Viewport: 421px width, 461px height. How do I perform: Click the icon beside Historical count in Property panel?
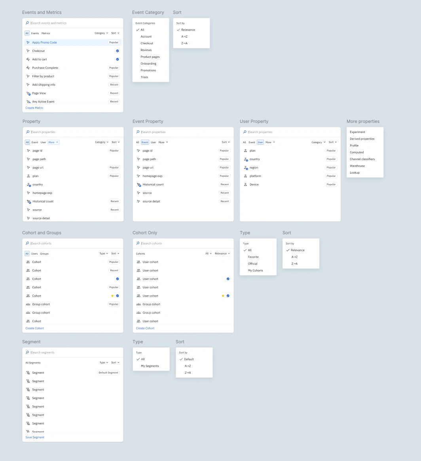(x=29, y=202)
